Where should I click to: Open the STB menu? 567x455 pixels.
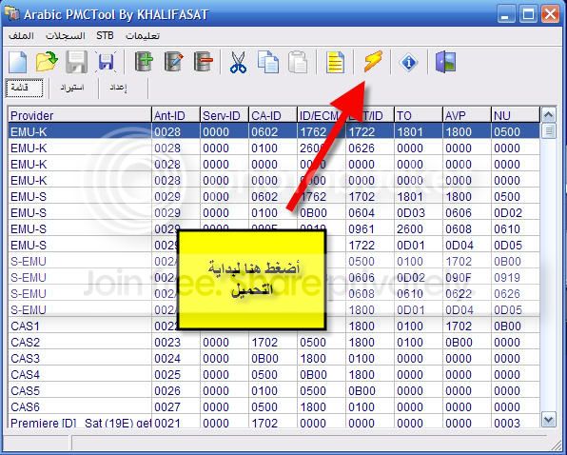pos(105,36)
